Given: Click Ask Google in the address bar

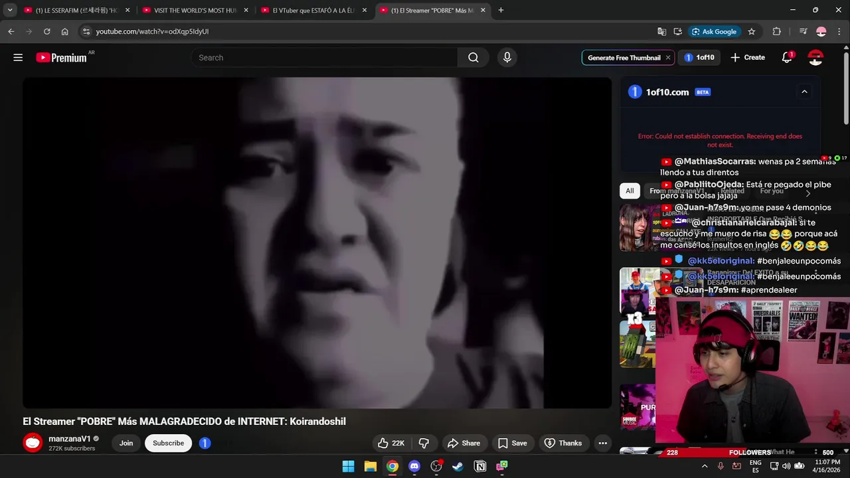Looking at the screenshot, I should [x=714, y=31].
